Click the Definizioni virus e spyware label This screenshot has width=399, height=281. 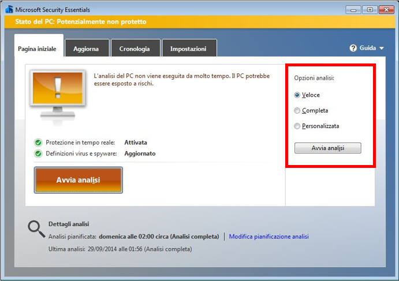[x=81, y=153]
